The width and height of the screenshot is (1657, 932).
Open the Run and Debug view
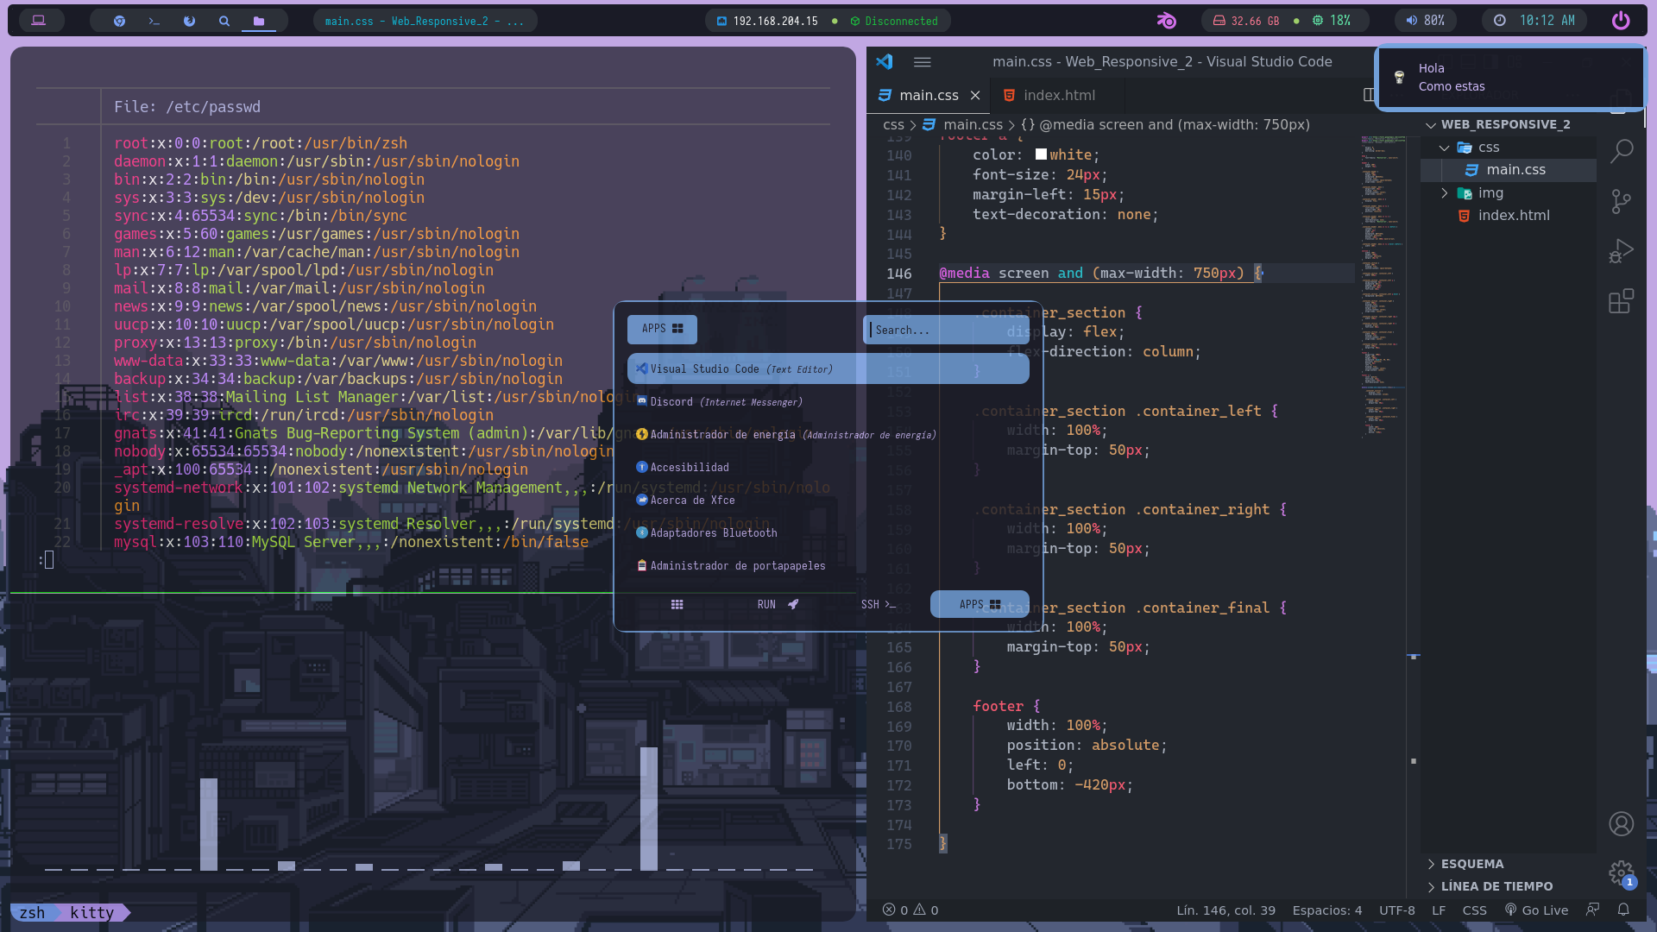(1621, 251)
